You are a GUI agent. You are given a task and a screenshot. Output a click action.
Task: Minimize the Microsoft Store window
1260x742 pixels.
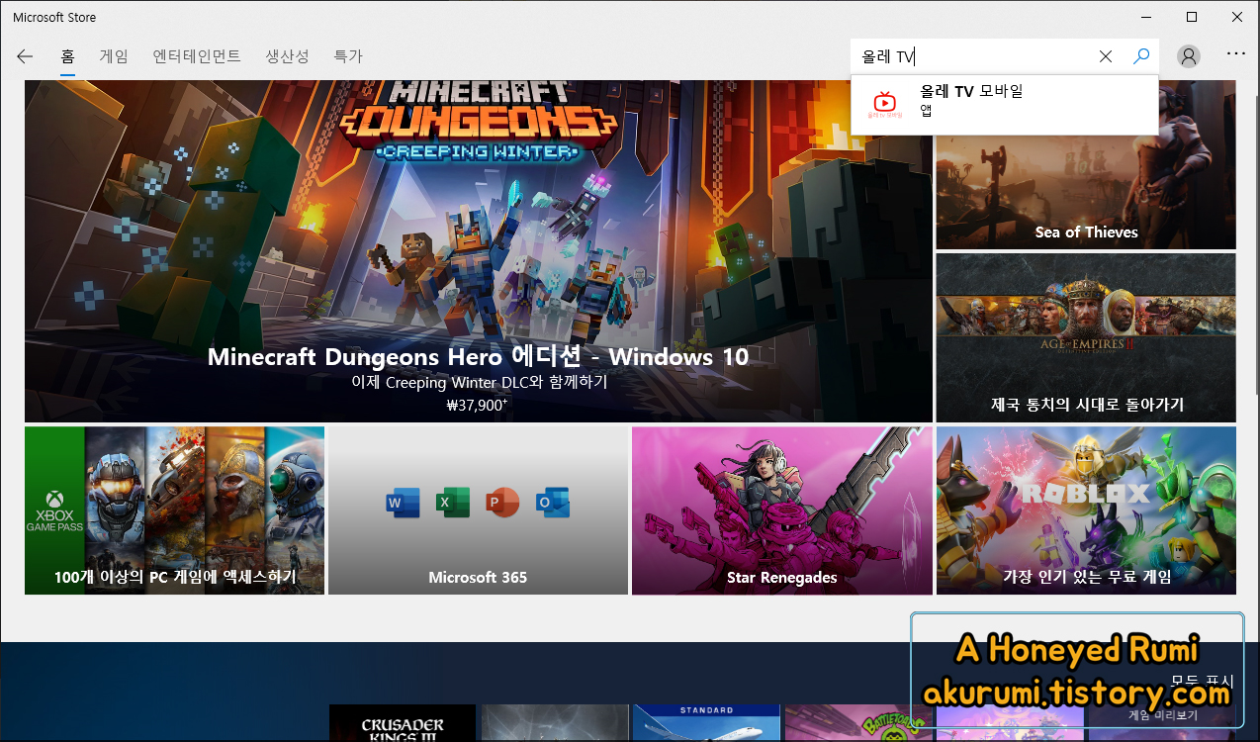[x=1145, y=17]
